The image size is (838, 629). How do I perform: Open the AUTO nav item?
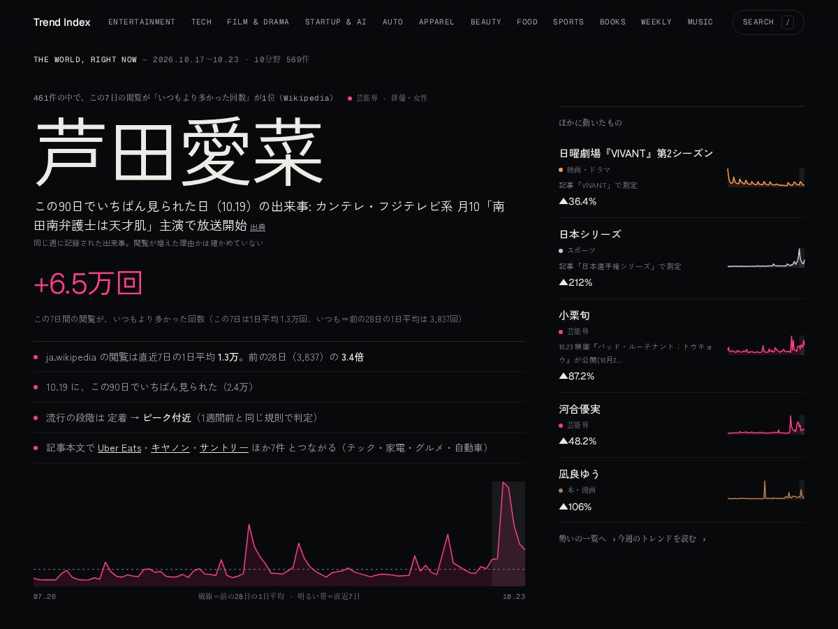pos(392,22)
